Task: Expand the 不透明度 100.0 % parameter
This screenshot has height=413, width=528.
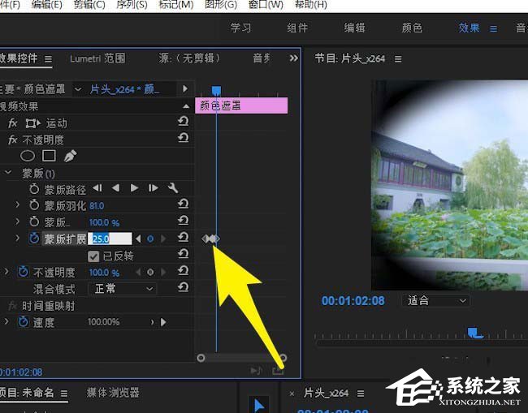Action: [6, 271]
